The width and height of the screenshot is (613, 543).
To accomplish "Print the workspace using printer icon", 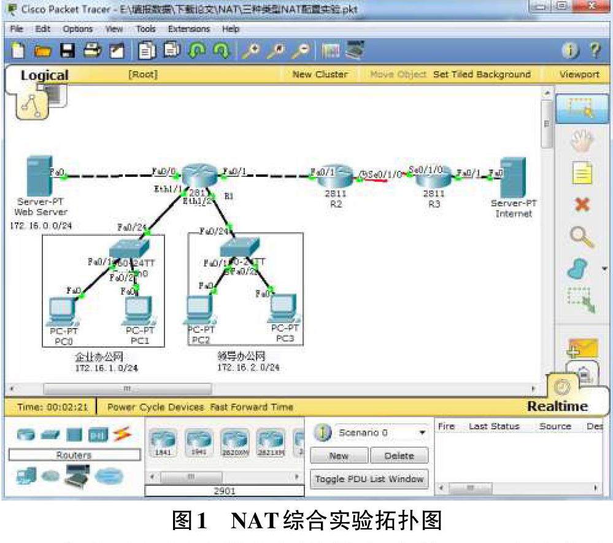I will tap(93, 50).
